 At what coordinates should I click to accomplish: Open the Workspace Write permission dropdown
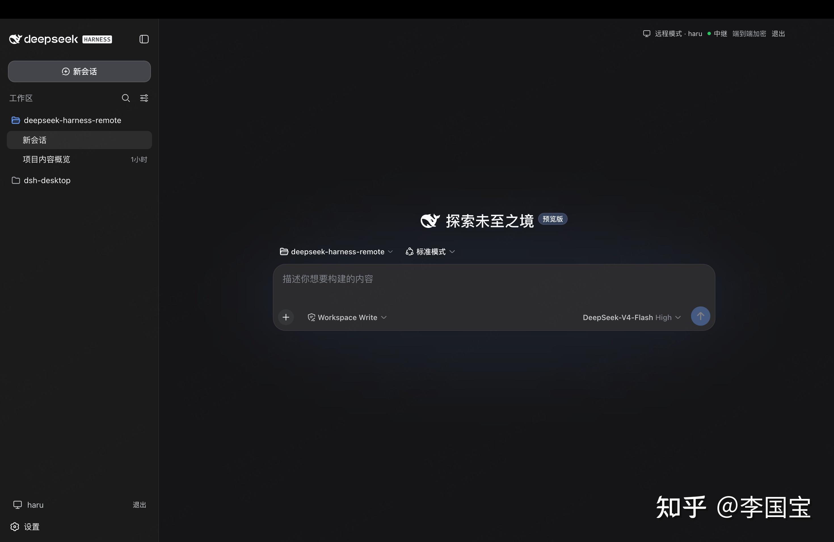coord(347,317)
